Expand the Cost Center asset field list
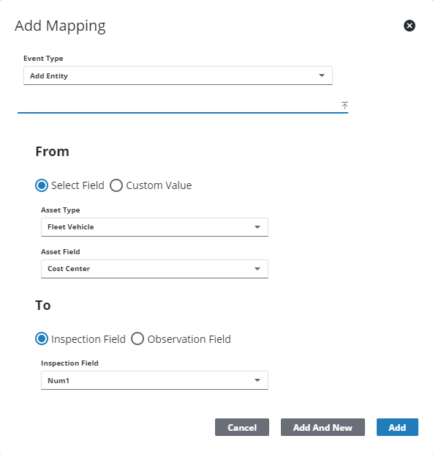 tap(154, 269)
